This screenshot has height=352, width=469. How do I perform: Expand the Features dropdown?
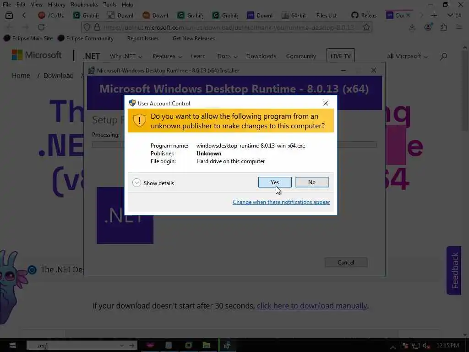(x=167, y=56)
